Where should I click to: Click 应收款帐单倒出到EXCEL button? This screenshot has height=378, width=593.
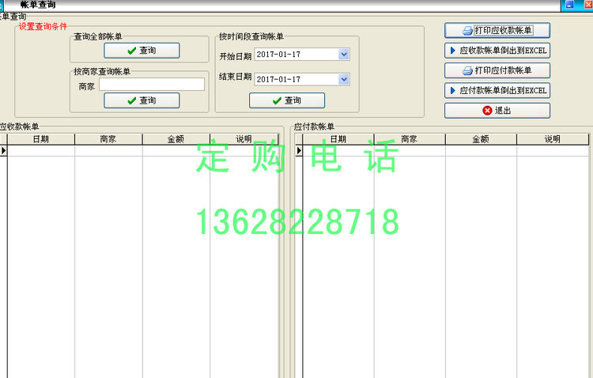point(497,51)
